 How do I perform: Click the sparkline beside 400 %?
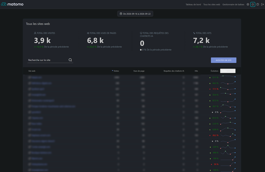pyautogui.click(x=228, y=152)
